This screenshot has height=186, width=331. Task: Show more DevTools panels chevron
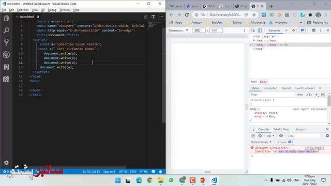point(287,30)
